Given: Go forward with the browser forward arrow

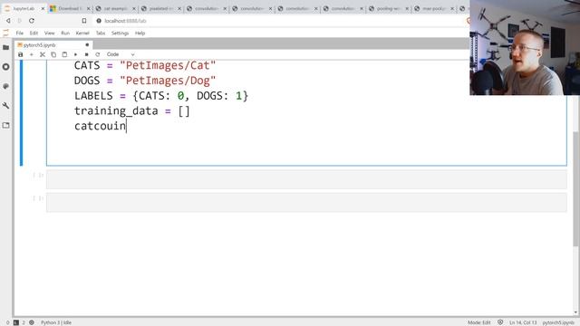Looking at the screenshot, I should tap(20, 21).
